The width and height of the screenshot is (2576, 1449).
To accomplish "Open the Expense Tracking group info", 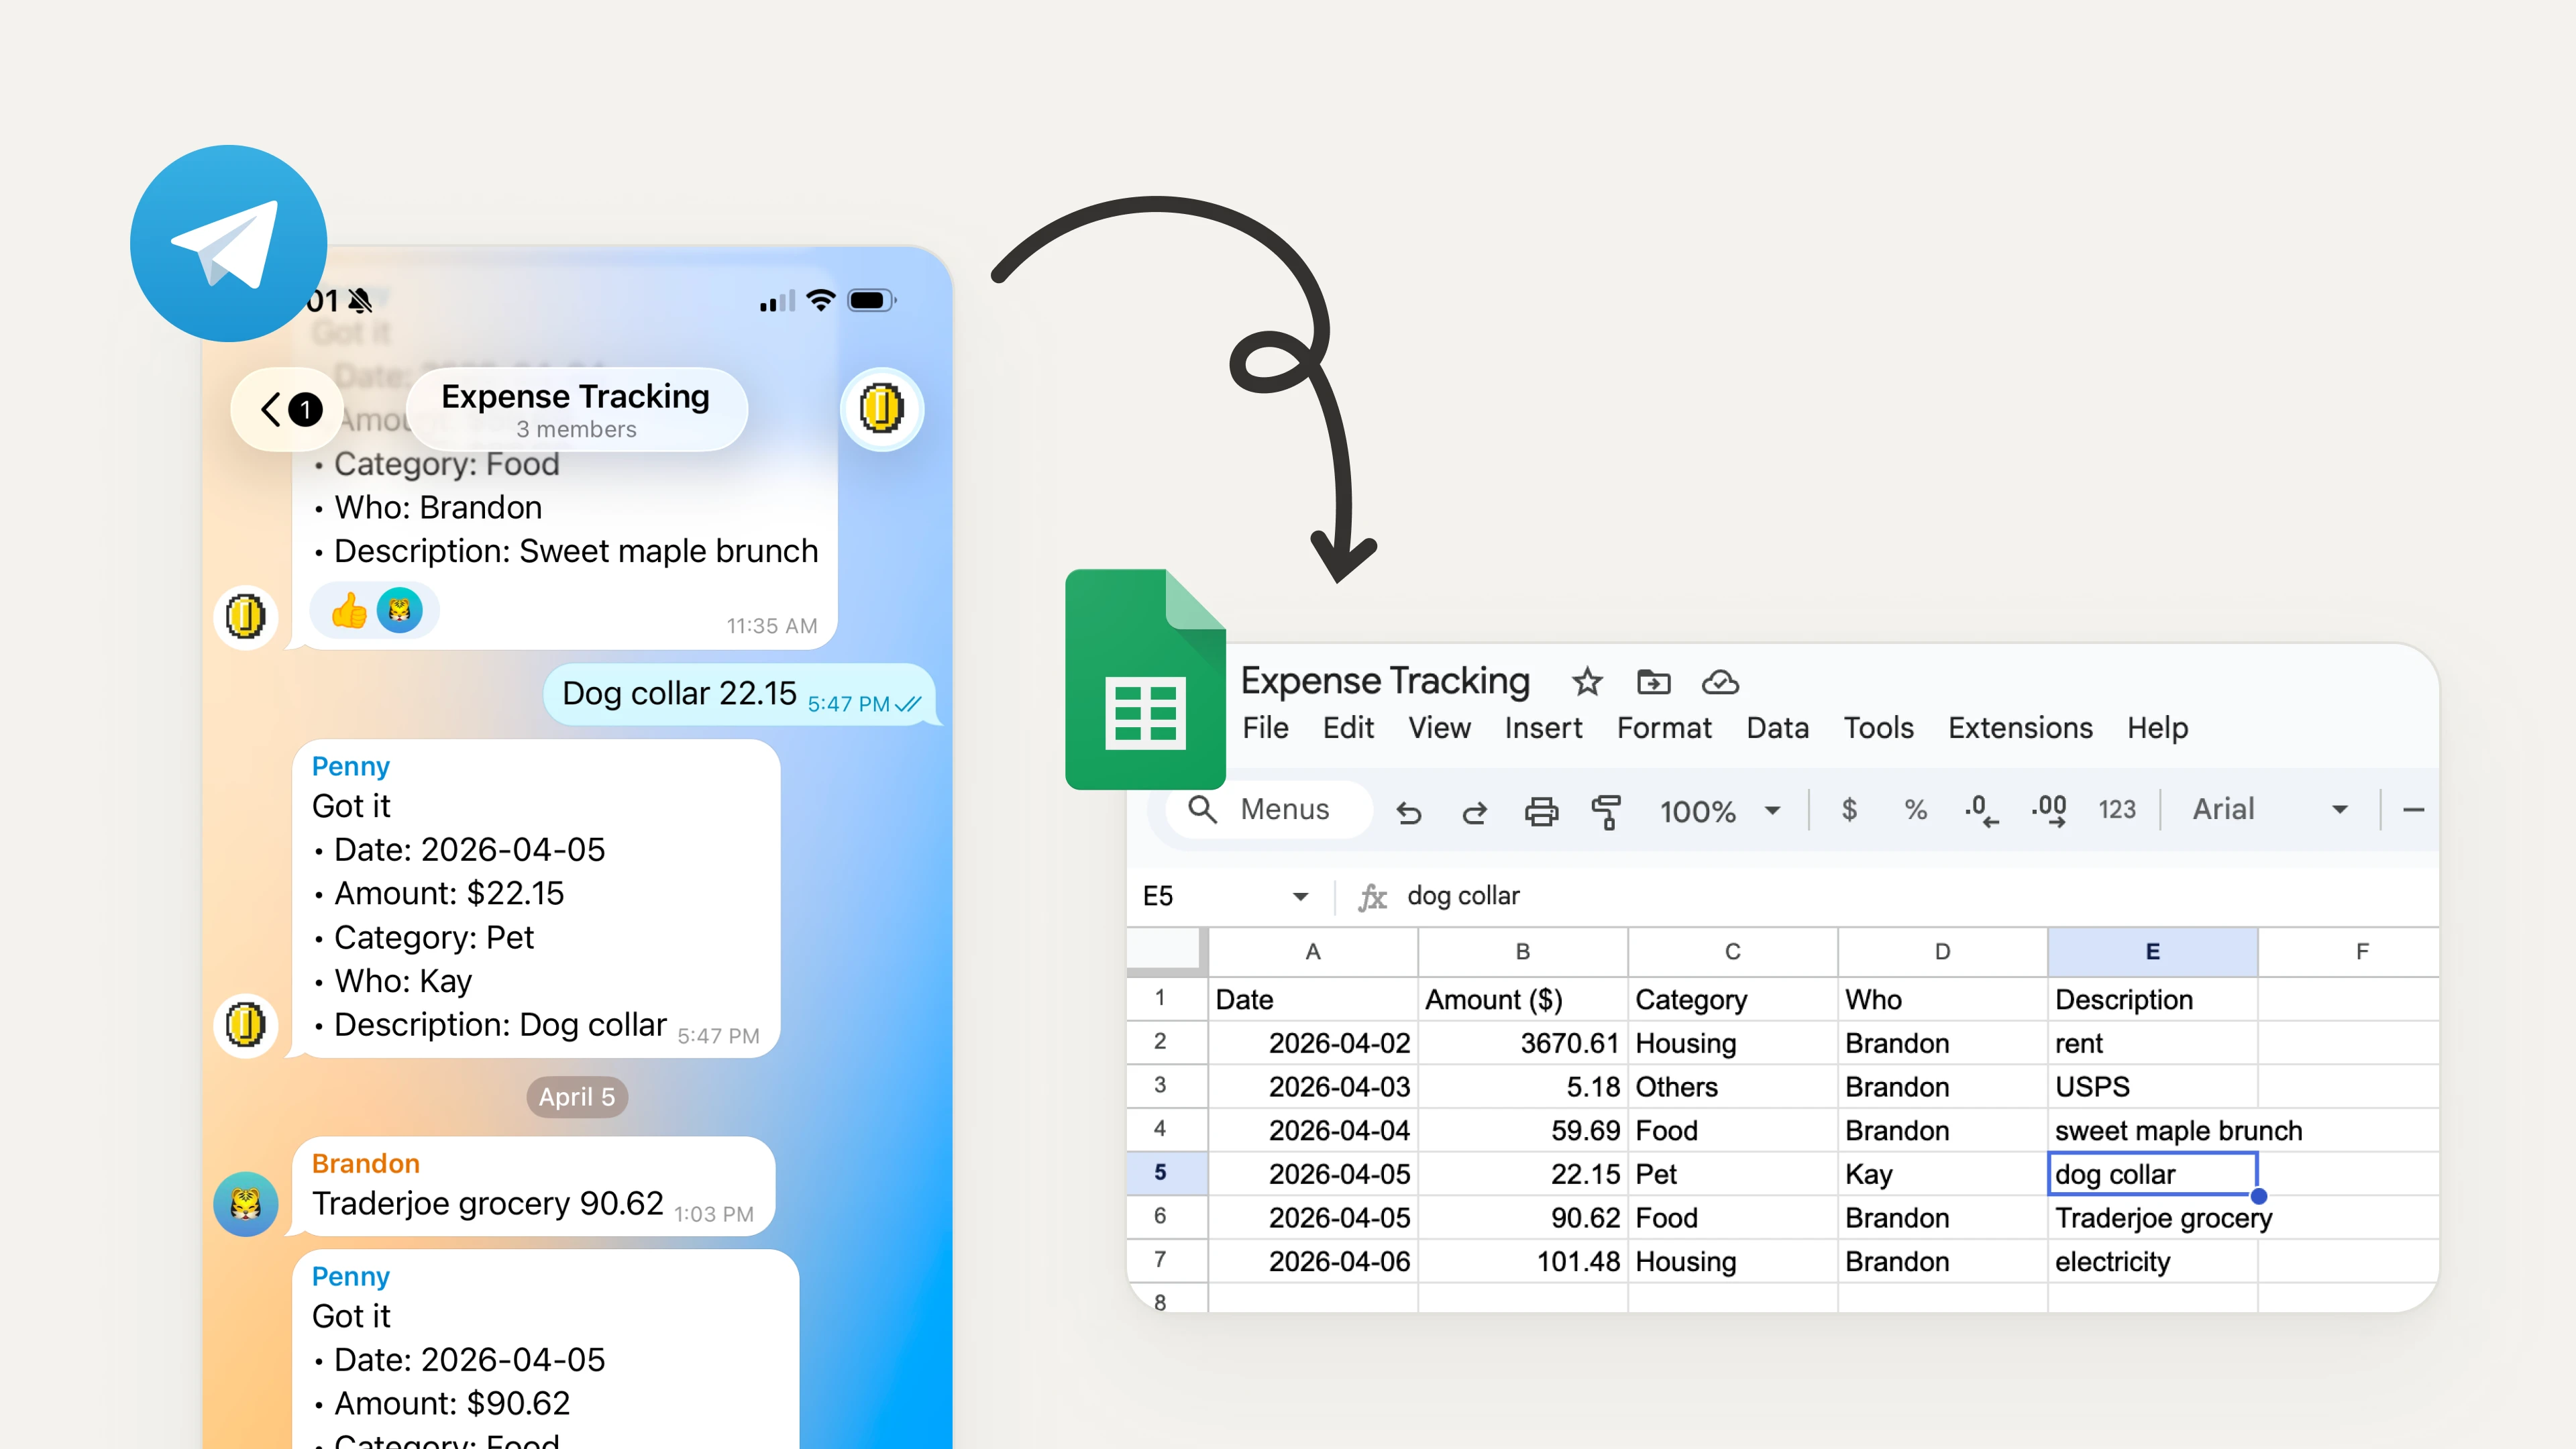I will point(576,409).
